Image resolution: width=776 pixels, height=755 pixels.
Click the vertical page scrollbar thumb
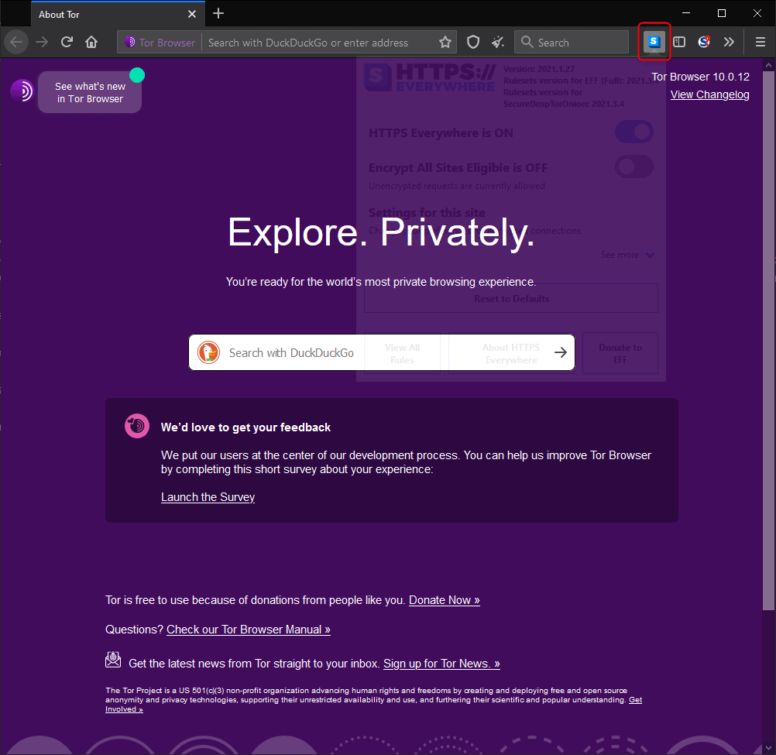[x=768, y=340]
